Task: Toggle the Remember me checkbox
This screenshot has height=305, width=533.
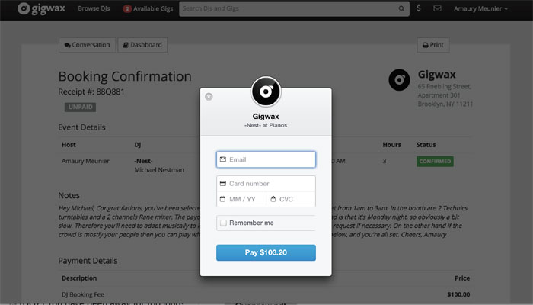Action: (223, 223)
